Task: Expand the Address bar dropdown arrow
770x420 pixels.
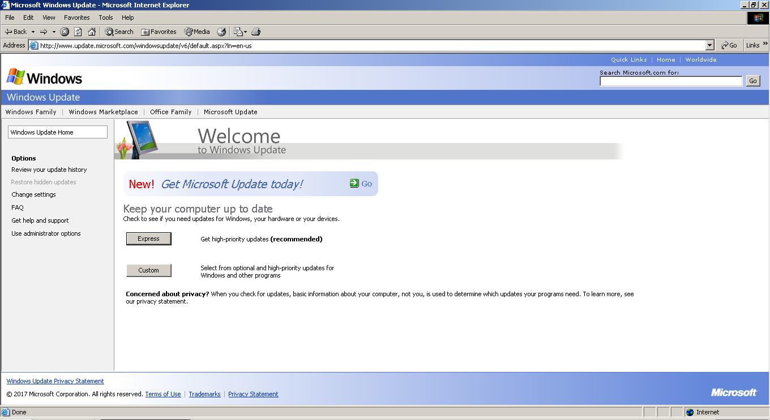Action: [710, 45]
